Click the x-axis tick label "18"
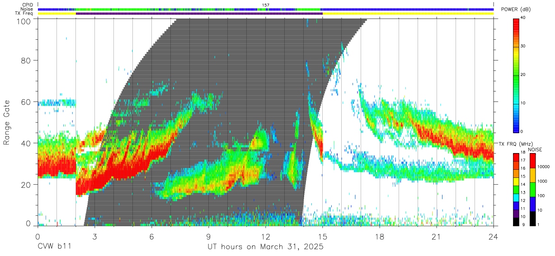This screenshot has width=555, height=256. pyautogui.click(x=379, y=236)
